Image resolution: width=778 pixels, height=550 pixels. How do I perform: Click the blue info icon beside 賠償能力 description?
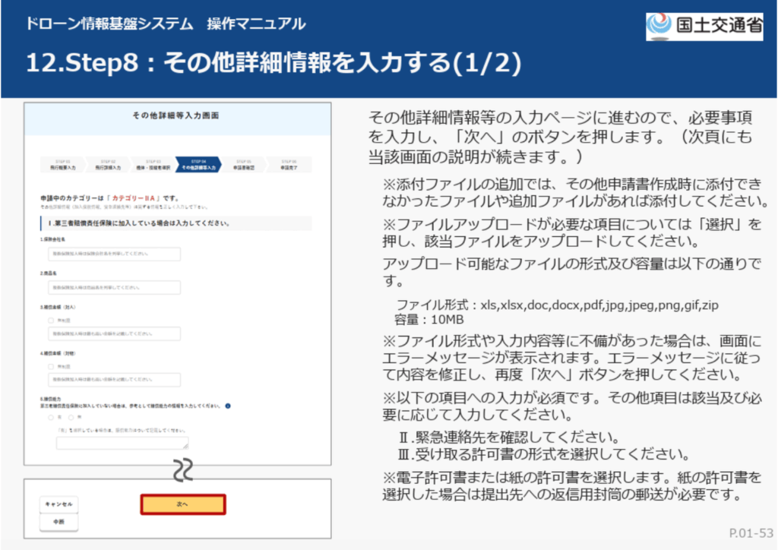227,405
